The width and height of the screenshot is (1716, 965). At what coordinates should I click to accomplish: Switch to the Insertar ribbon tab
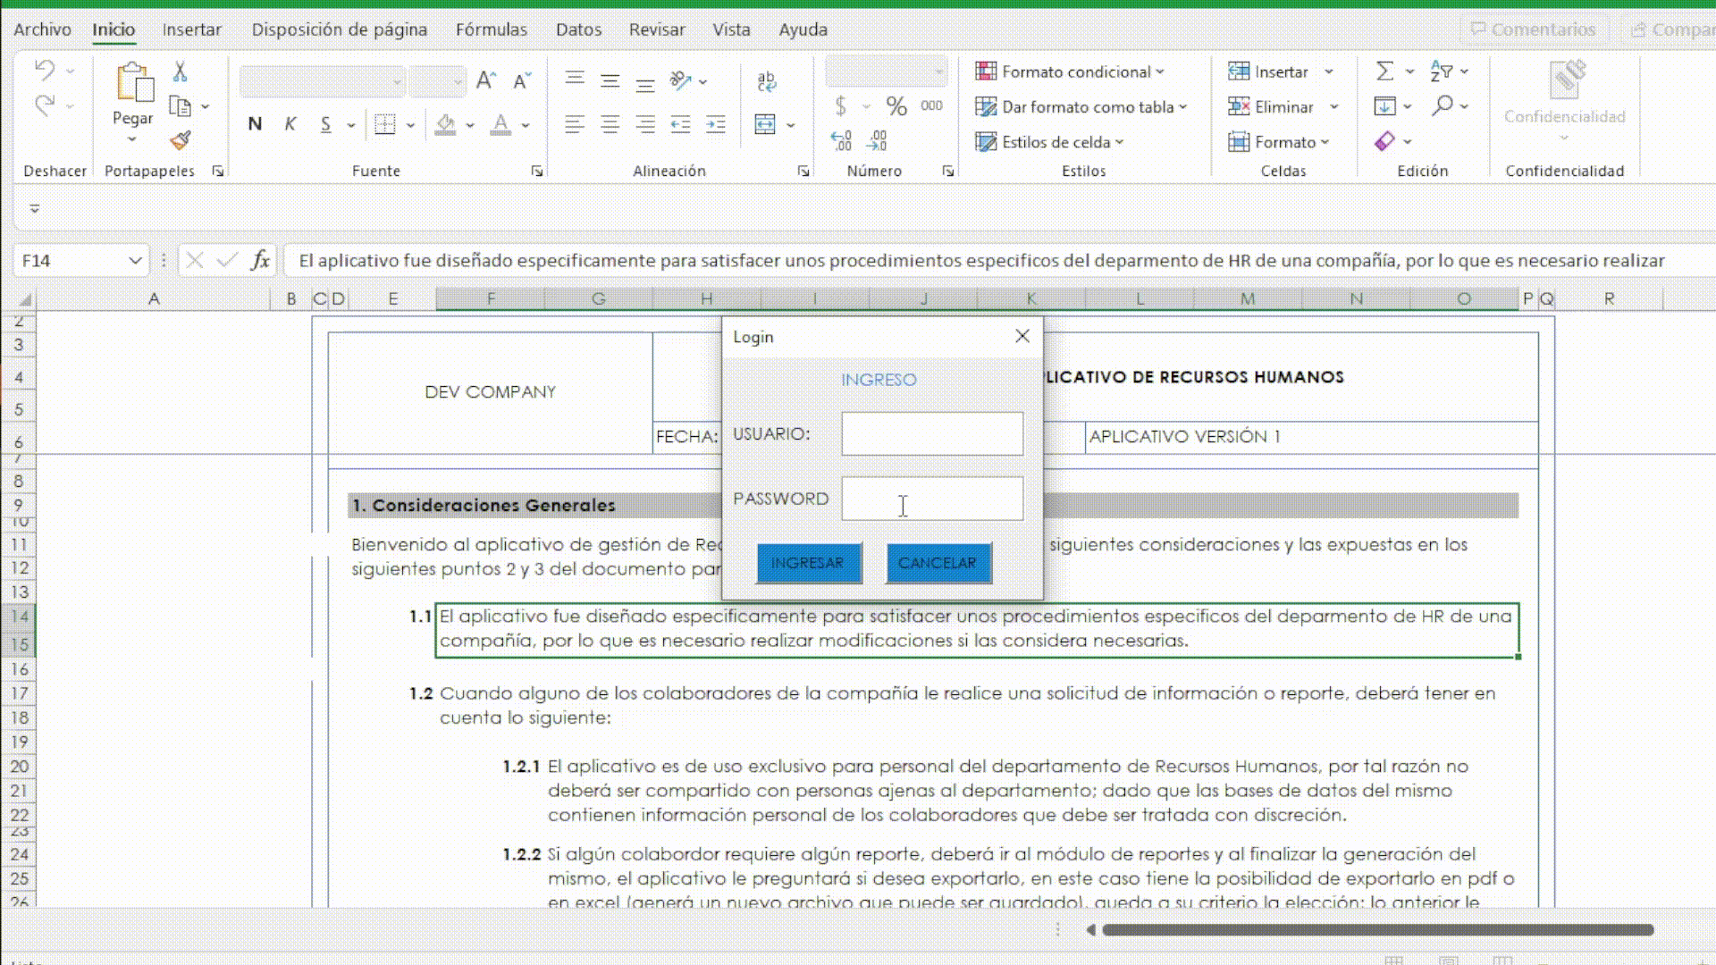click(x=191, y=29)
